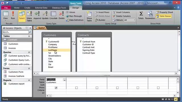Open the Invoices table in navigation pane

[17, 48]
